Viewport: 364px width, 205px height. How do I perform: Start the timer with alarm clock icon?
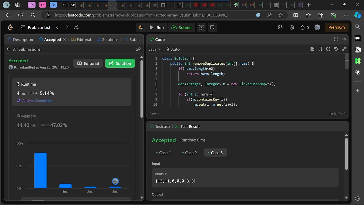click(x=201, y=27)
